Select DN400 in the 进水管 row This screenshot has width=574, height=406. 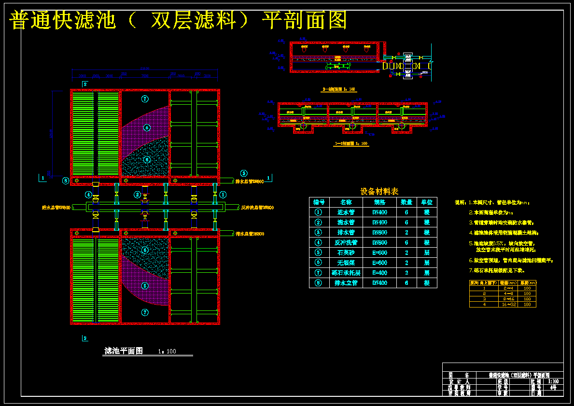pos(379,212)
